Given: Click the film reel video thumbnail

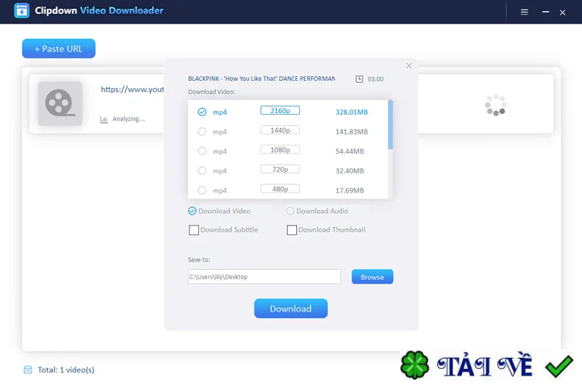Looking at the screenshot, I should 60,104.
